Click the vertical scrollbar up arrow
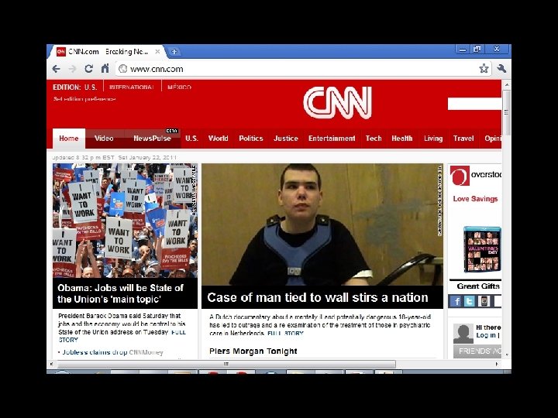 (x=506, y=85)
